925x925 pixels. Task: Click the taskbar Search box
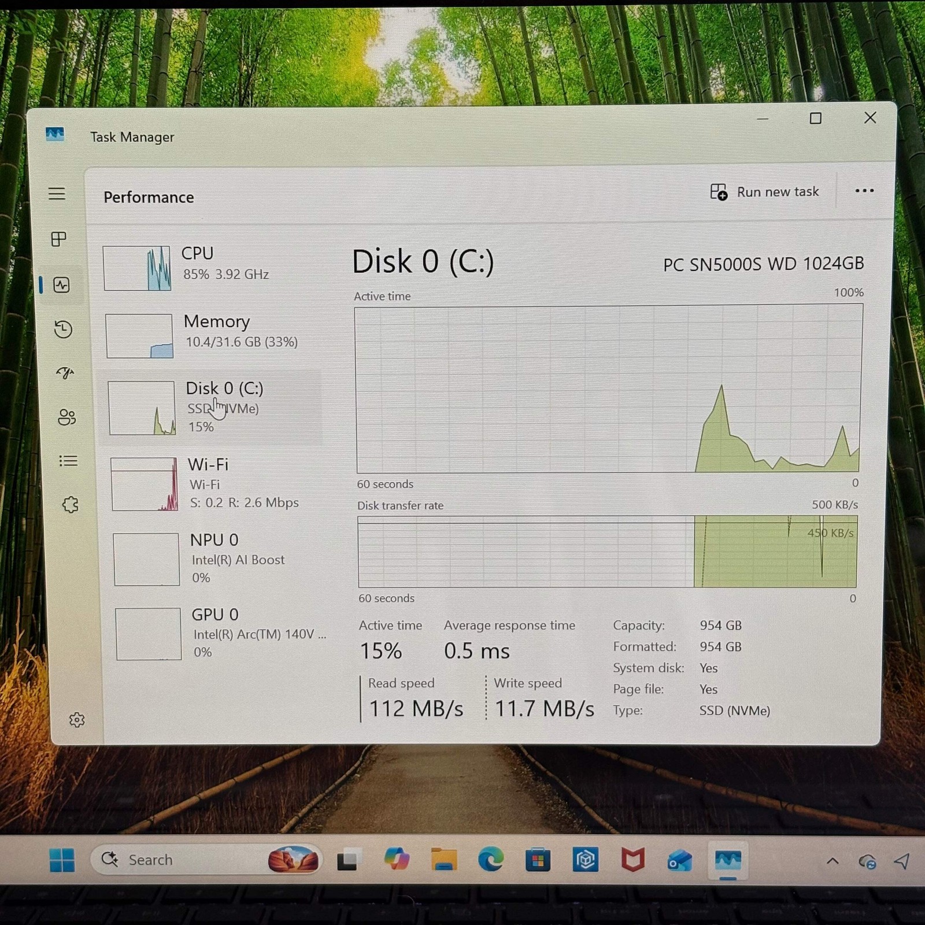(x=205, y=860)
